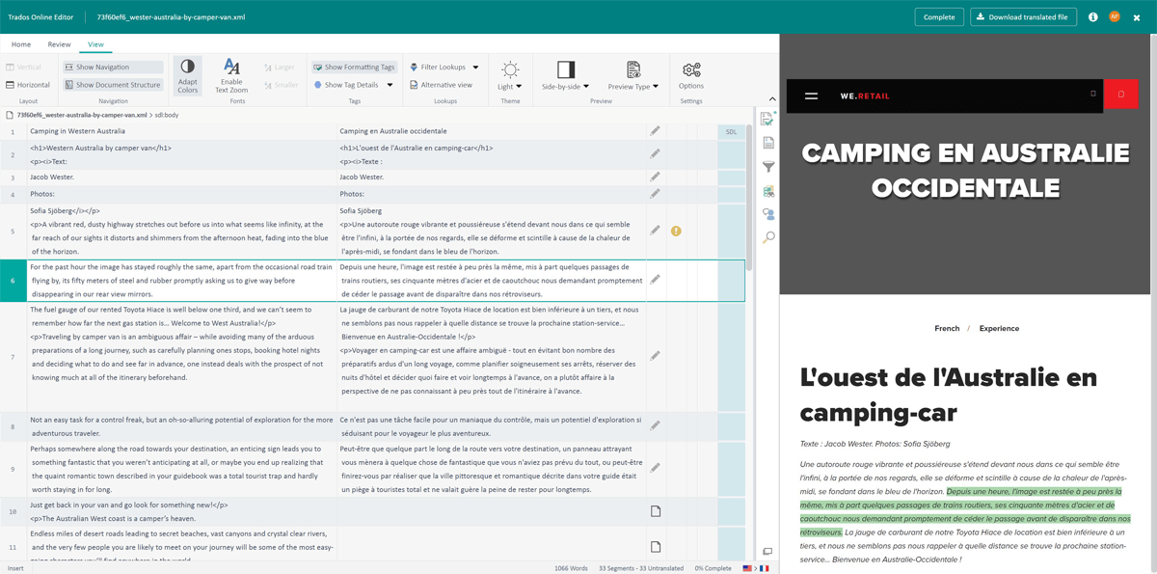Click the warning icon on segment 5
This screenshot has height=574, width=1157.
click(676, 231)
